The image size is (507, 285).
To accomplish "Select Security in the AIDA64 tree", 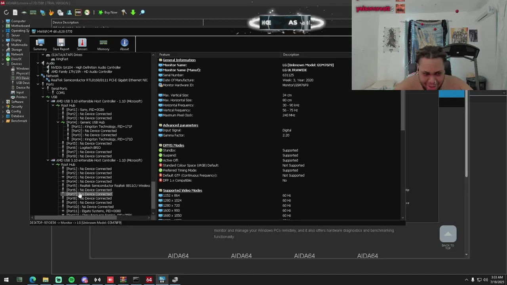I will point(17,106).
